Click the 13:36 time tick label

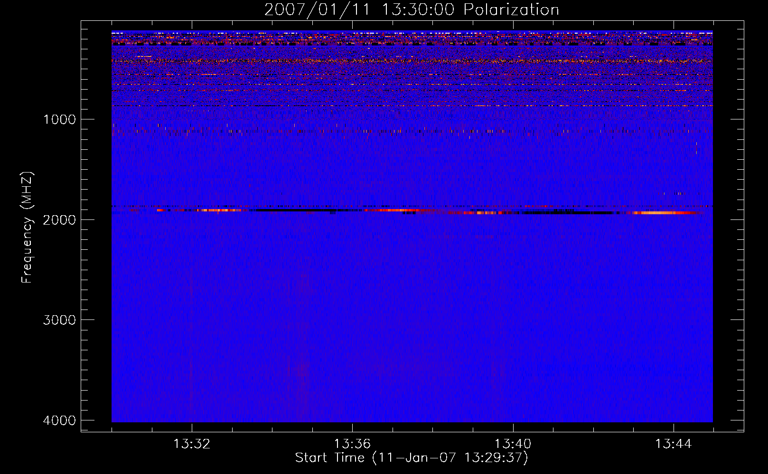(x=352, y=444)
